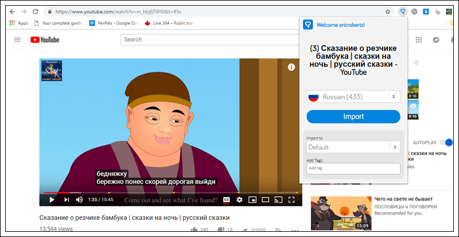Turn off the Autoplay switch
459x237 pixels.
coord(448,142)
